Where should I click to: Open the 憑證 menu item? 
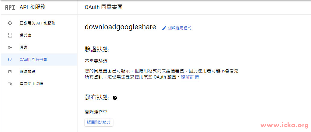coord(39,47)
